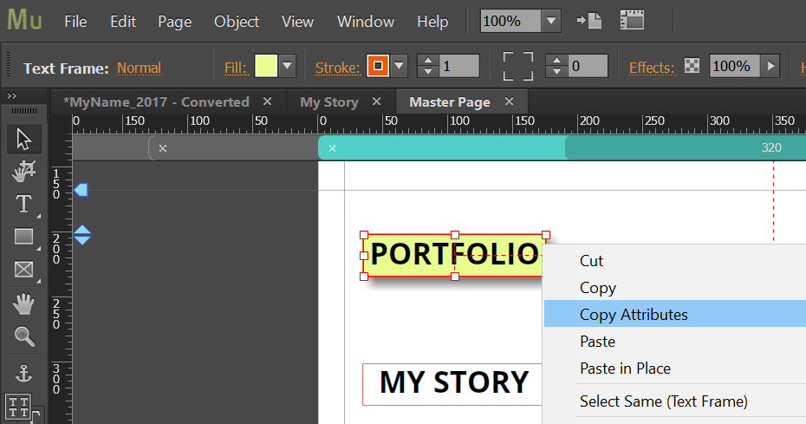Viewport: 806px width, 424px height.
Task: Select the Crop tool
Action: (x=23, y=172)
